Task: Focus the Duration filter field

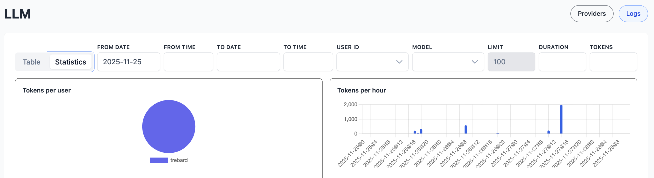Action: coord(562,62)
